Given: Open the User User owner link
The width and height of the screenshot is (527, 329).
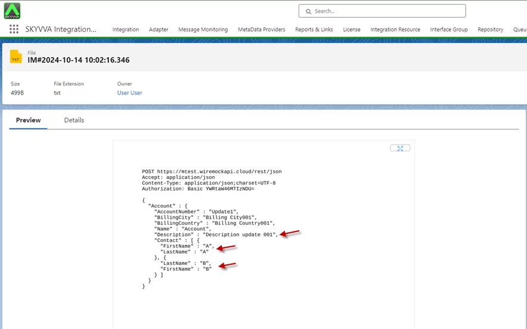Looking at the screenshot, I should tap(129, 93).
